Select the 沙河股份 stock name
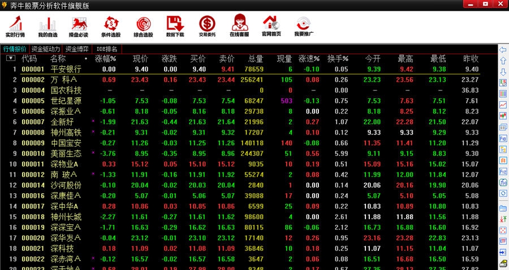509x270 pixels. click(x=66, y=185)
